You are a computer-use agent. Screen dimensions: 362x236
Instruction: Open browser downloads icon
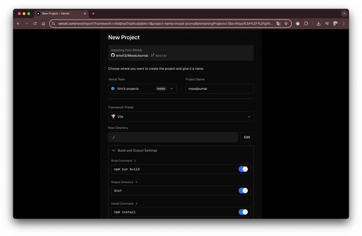point(319,24)
